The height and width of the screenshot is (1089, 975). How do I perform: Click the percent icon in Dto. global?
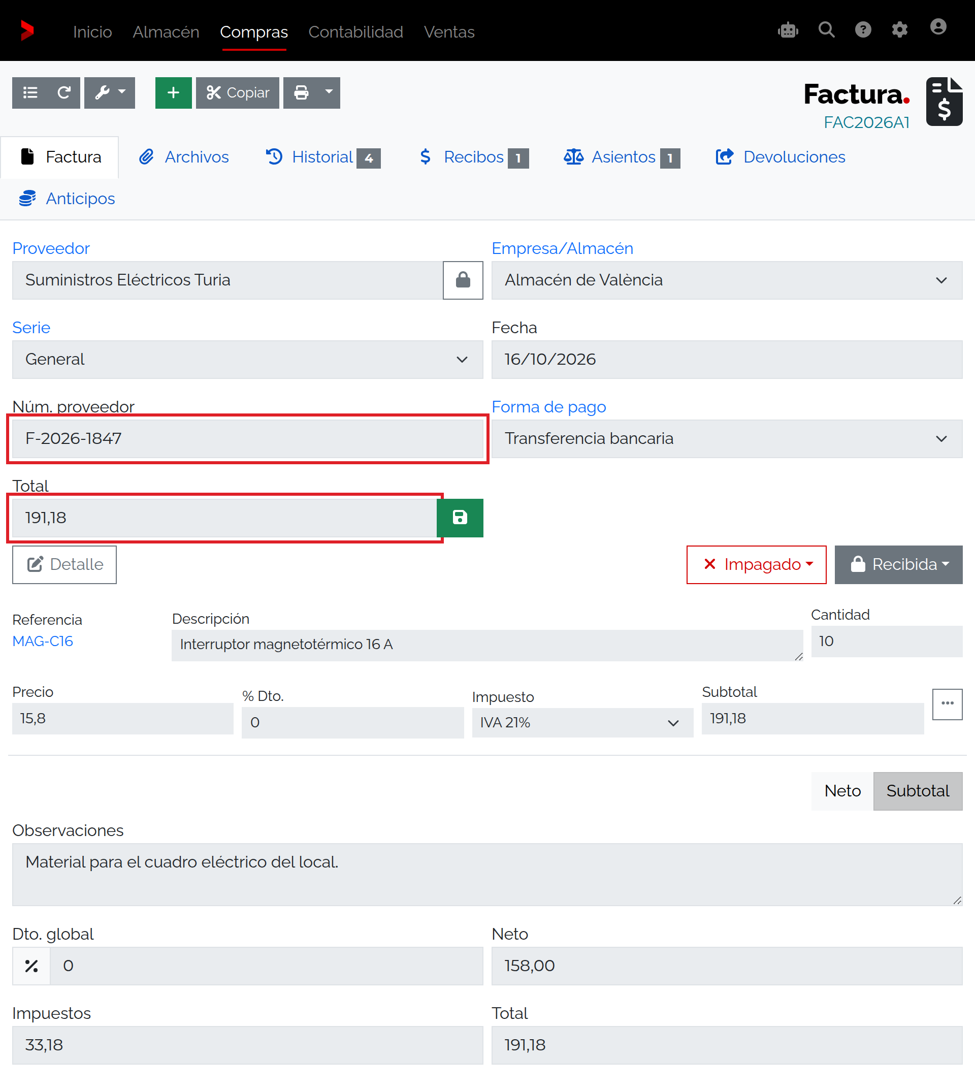pos(31,966)
